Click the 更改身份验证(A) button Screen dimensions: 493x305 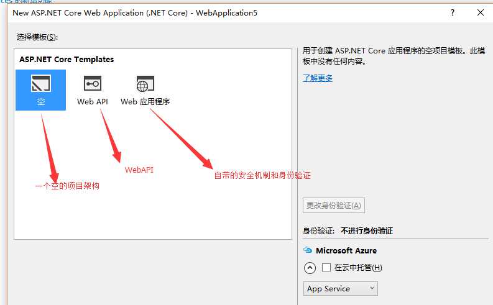coord(334,206)
